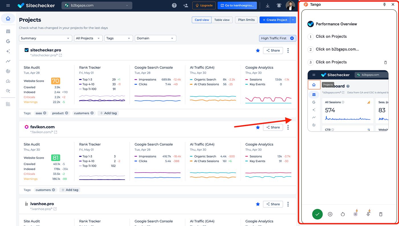399x226 pixels.
Task: Open more options for ivanhoe.pro
Action: coord(288,204)
